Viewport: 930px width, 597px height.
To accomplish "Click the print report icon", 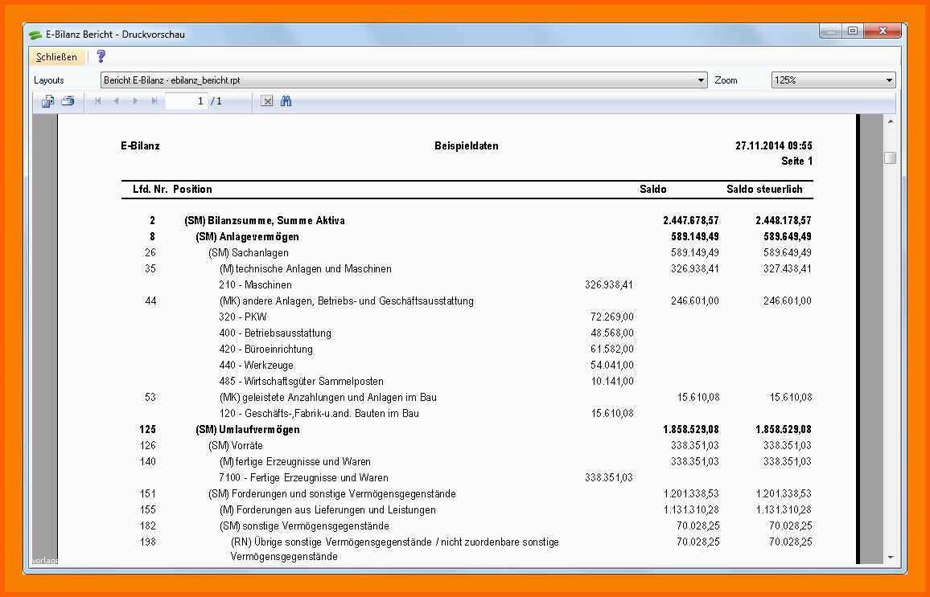I will [68, 101].
